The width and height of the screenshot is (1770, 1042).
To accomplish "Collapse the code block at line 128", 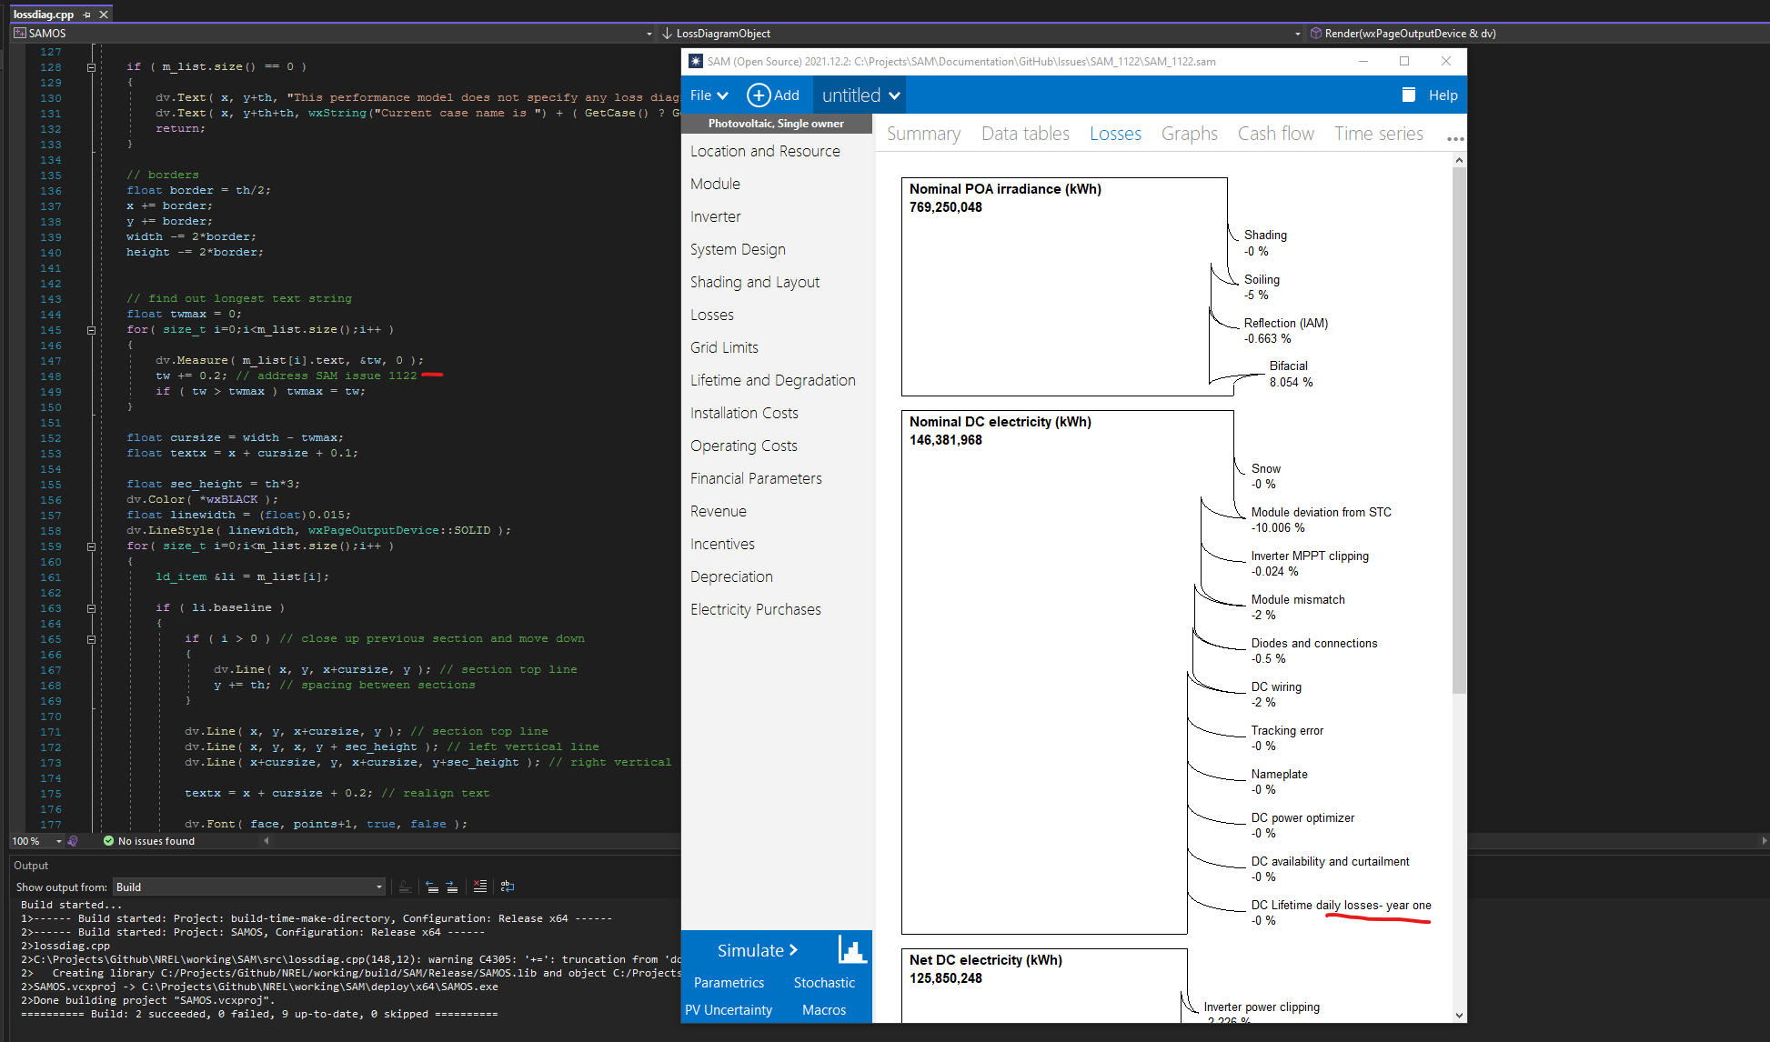I will [91, 67].
